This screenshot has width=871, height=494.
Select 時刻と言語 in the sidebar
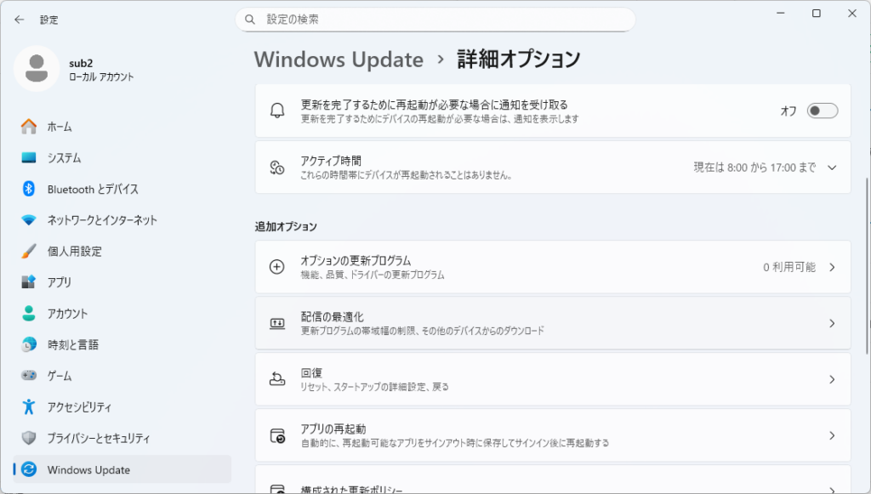click(x=72, y=344)
